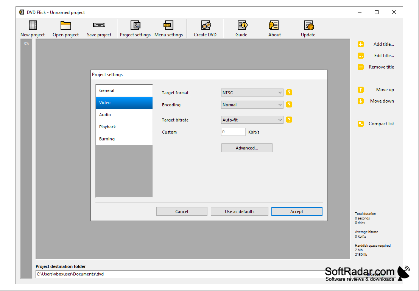Click the "2150 Kb" text
The width and height of the screenshot is (419, 291).
pos(361,255)
